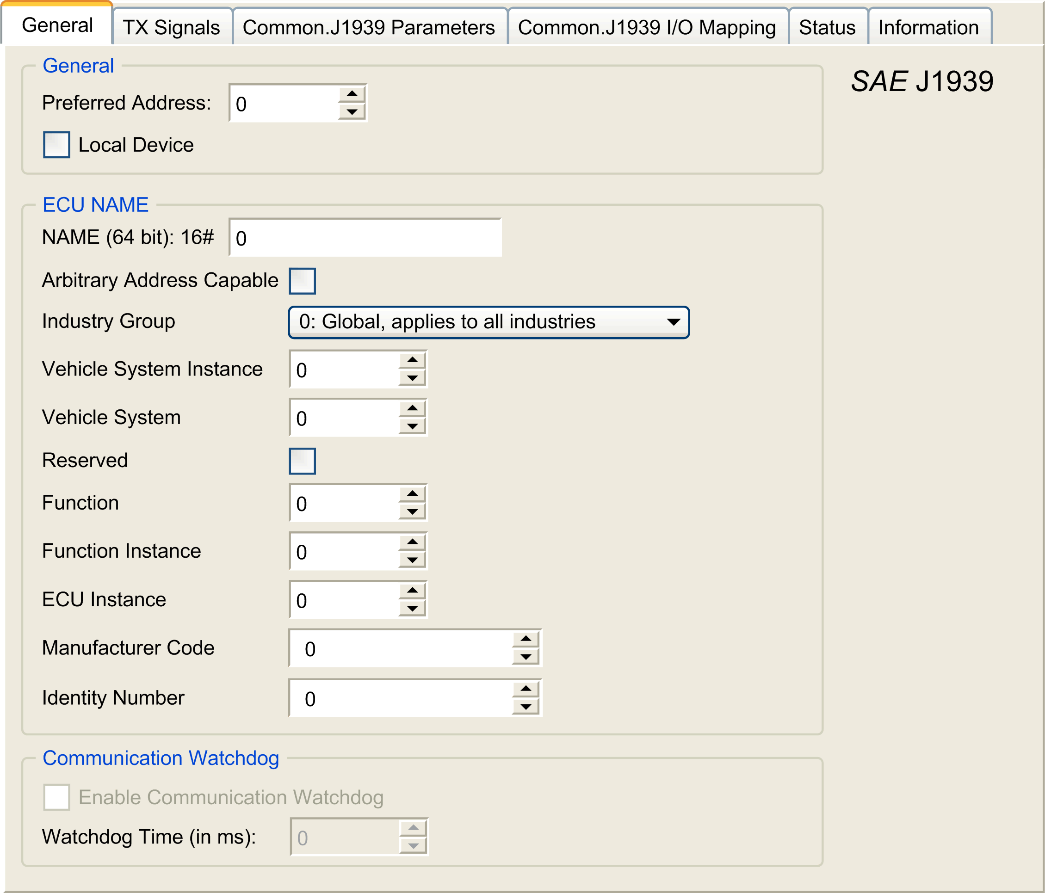Increase the Function spinner value
This screenshot has height=893, width=1045.
[x=412, y=493]
